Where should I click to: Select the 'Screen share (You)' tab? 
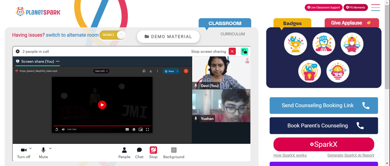pyautogui.click(x=37, y=61)
